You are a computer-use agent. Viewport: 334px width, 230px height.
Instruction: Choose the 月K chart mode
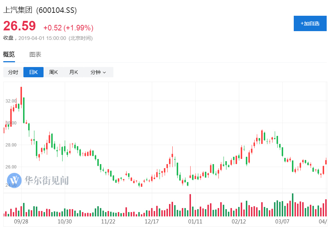point(74,72)
